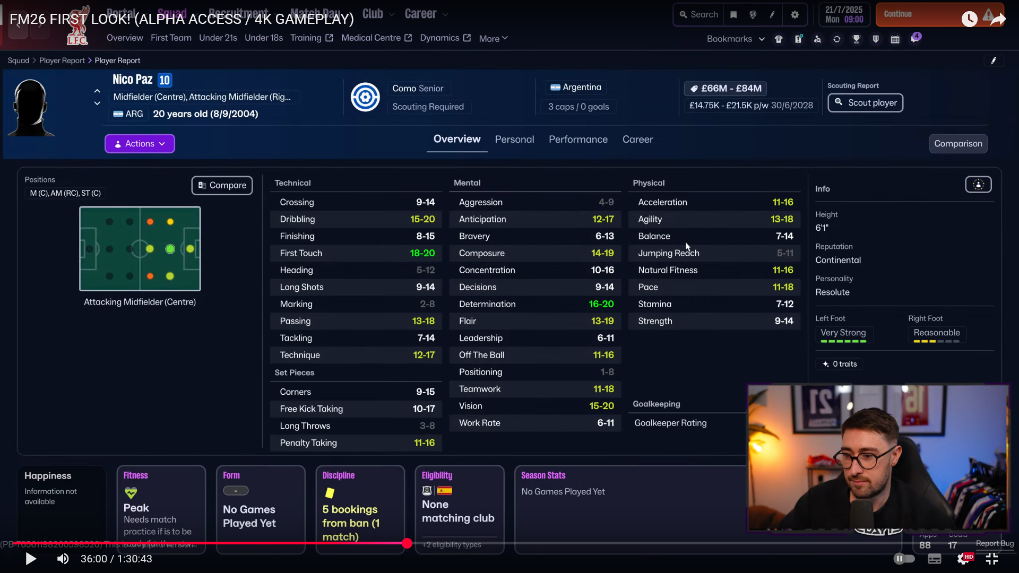This screenshot has height=573, width=1019.
Task: Click the calendar schedule icon
Action: 895,39
